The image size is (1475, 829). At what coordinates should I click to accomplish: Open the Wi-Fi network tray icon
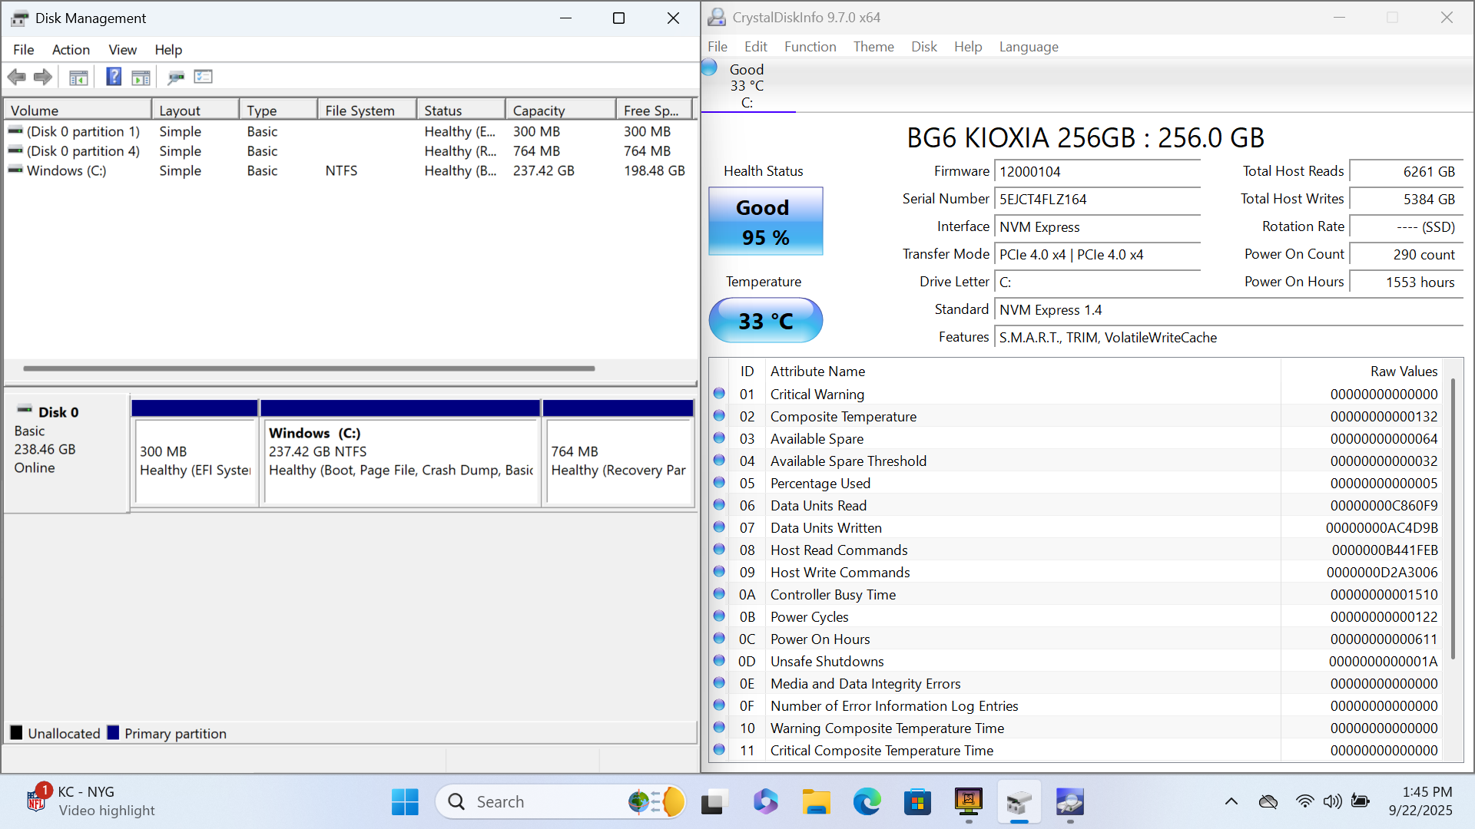1304,801
